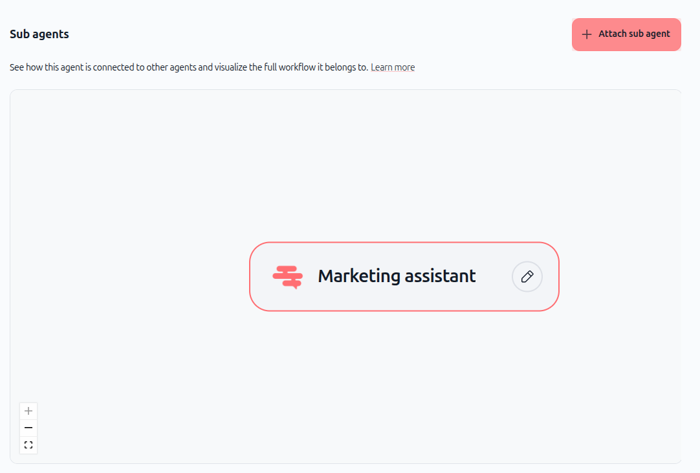Zoom out the workflow canvas with minus
Image resolution: width=700 pixels, height=473 pixels.
pyautogui.click(x=28, y=428)
